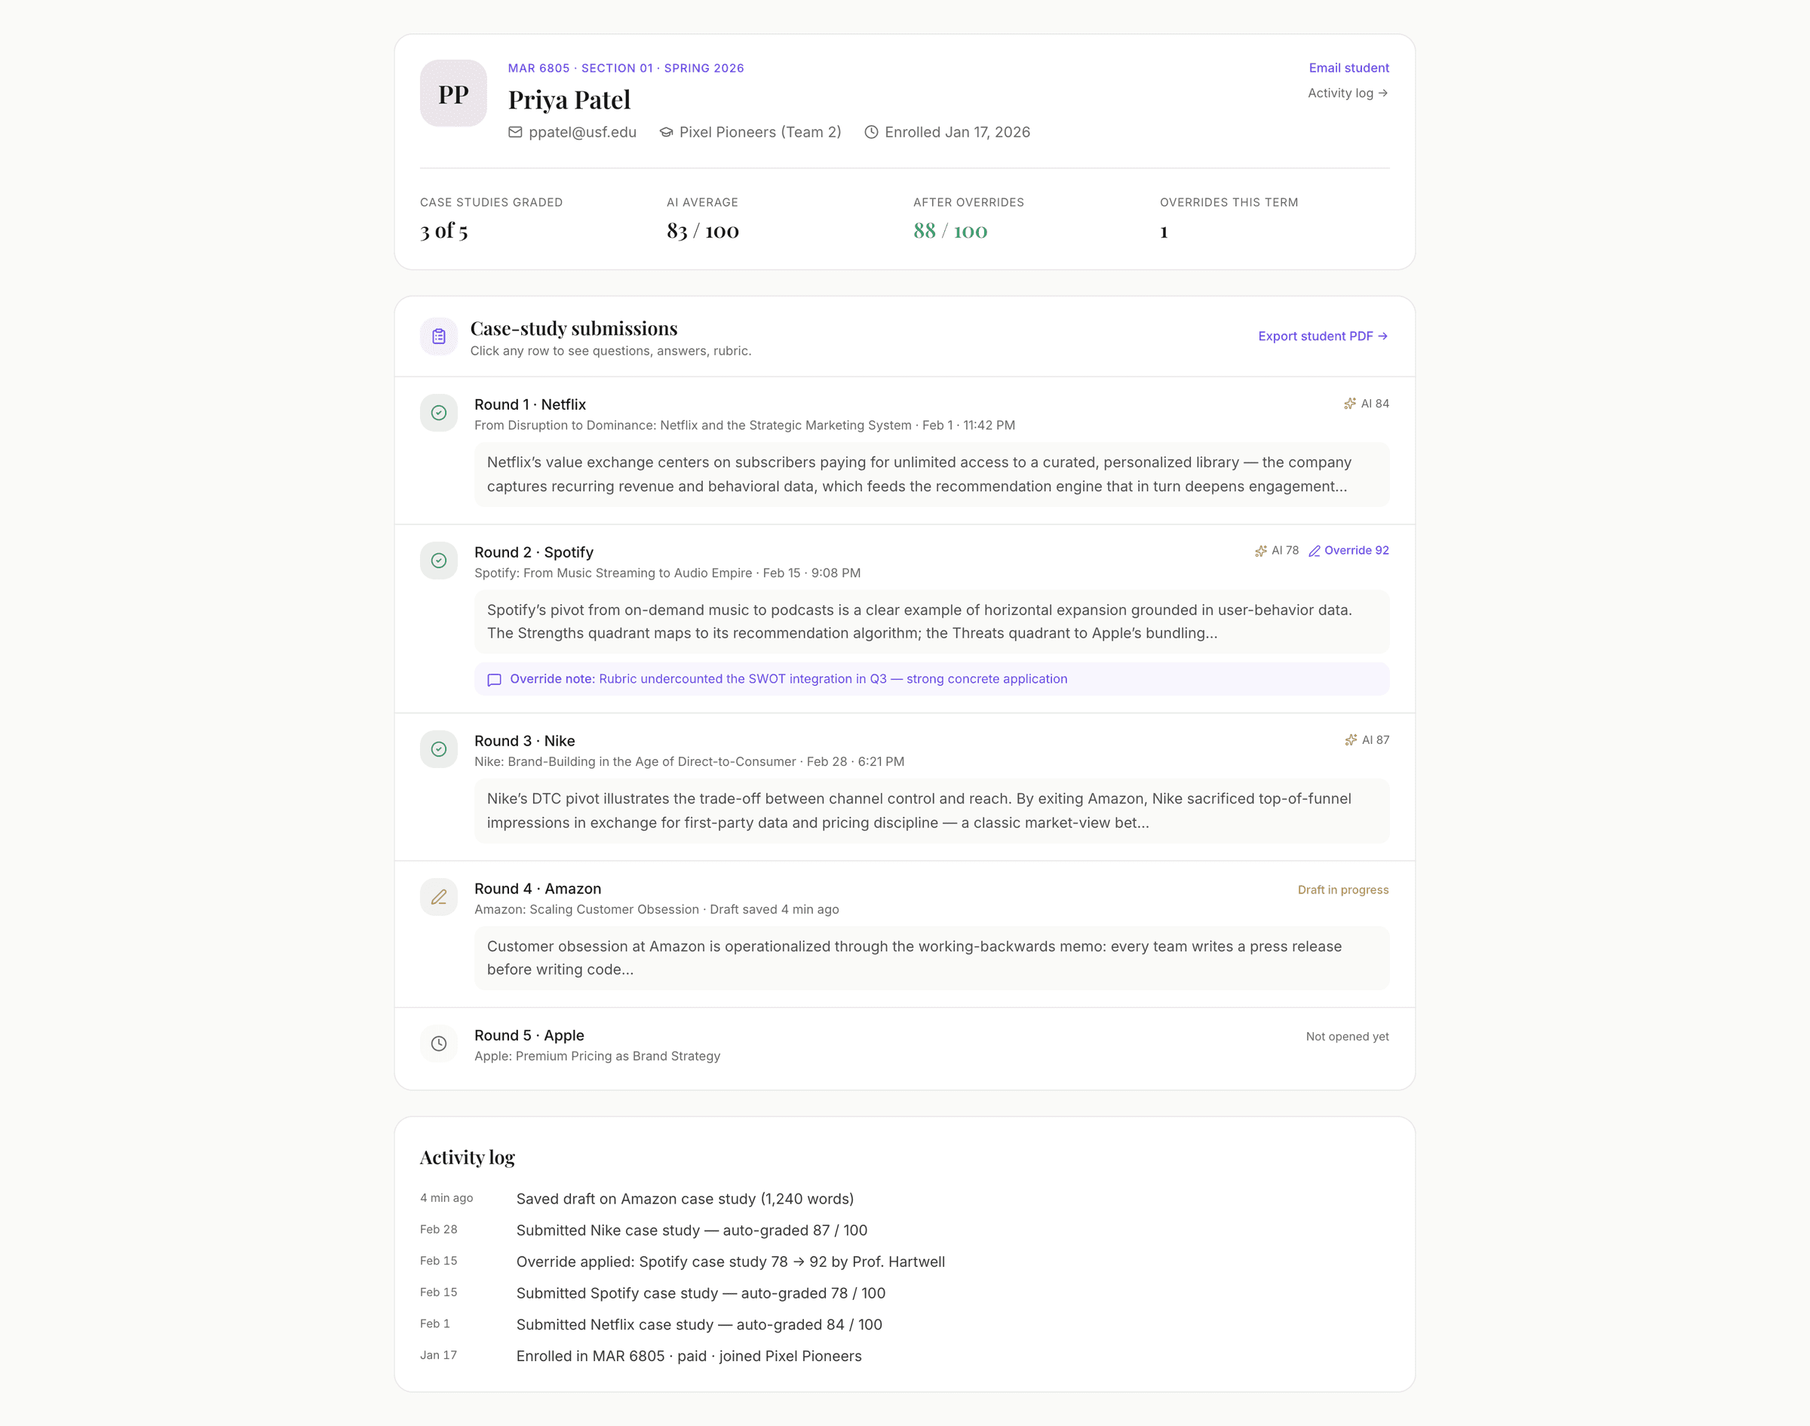Click the sparkle AI icon beside AI 87

click(x=1351, y=739)
